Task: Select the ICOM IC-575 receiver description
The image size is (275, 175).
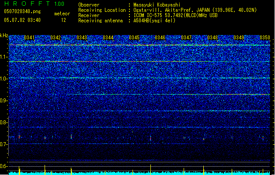Action: point(176,15)
